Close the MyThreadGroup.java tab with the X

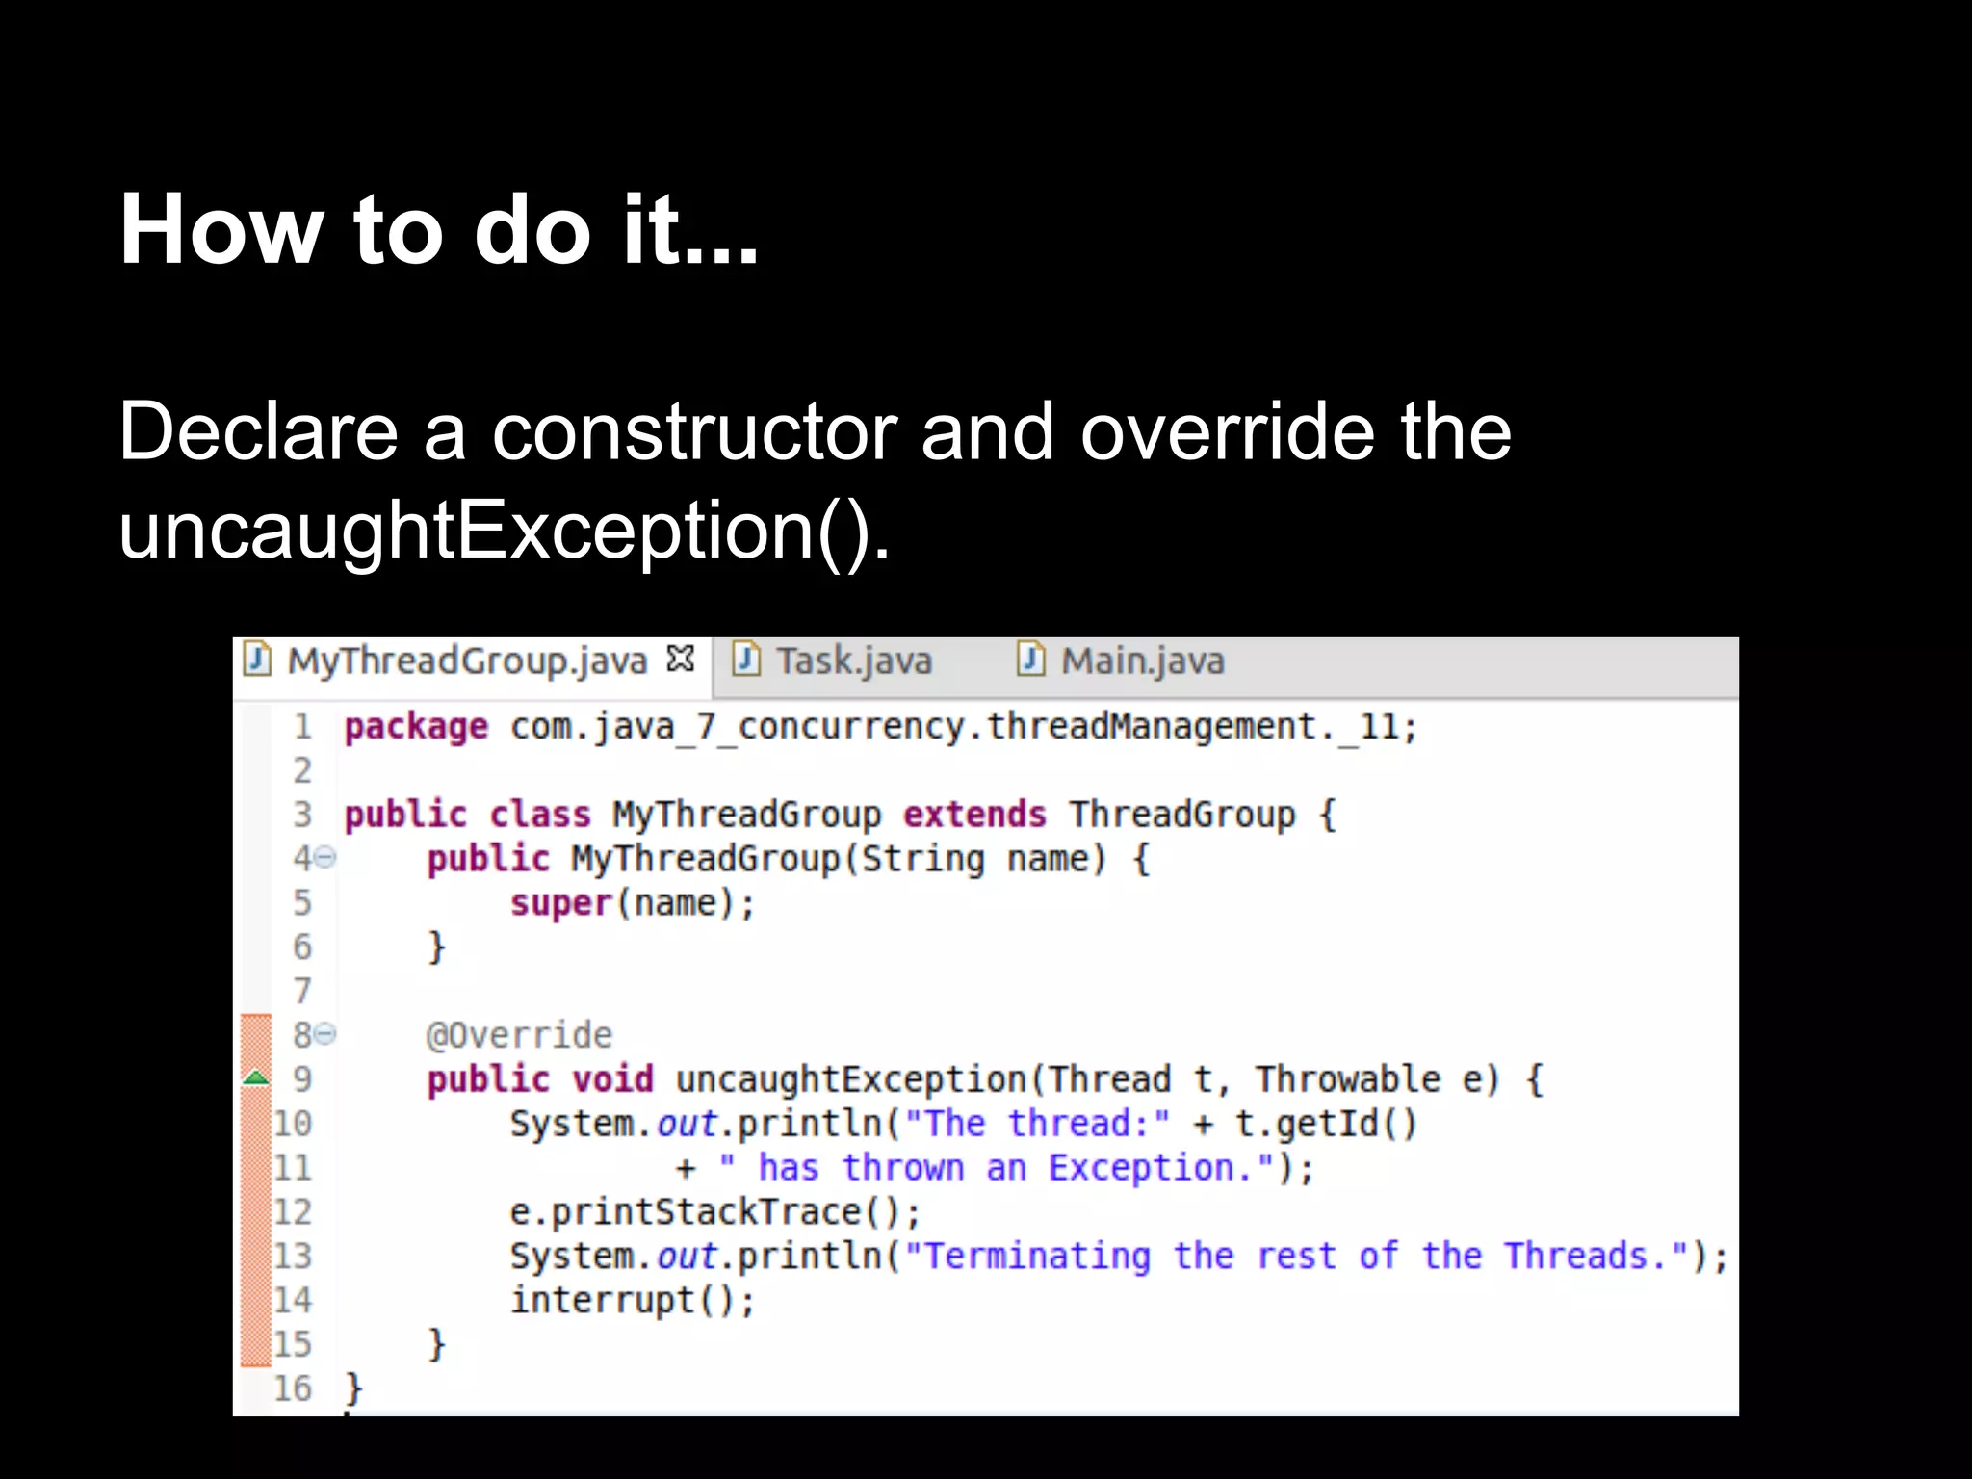tap(680, 660)
